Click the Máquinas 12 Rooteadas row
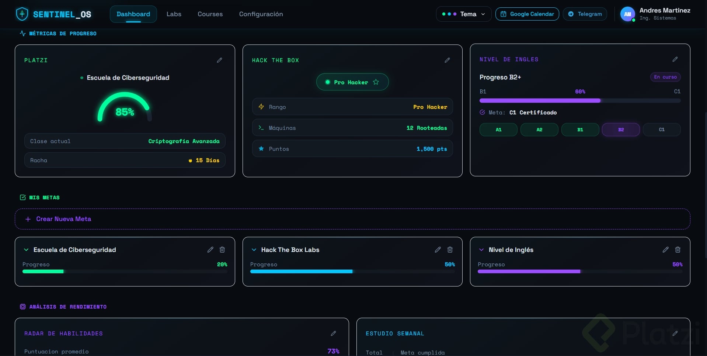This screenshot has height=356, width=707. [352, 128]
